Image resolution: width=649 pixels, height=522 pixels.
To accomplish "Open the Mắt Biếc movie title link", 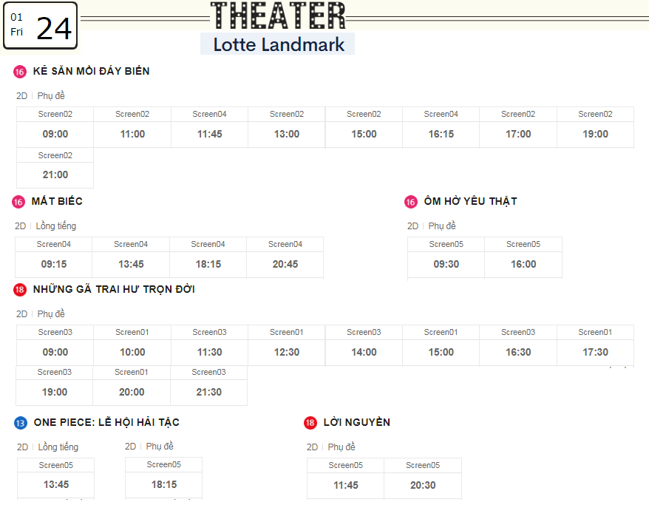I will pos(57,201).
